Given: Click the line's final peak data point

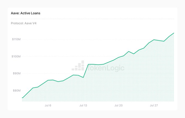Looking at the screenshot, I should pyautogui.click(x=174, y=33).
